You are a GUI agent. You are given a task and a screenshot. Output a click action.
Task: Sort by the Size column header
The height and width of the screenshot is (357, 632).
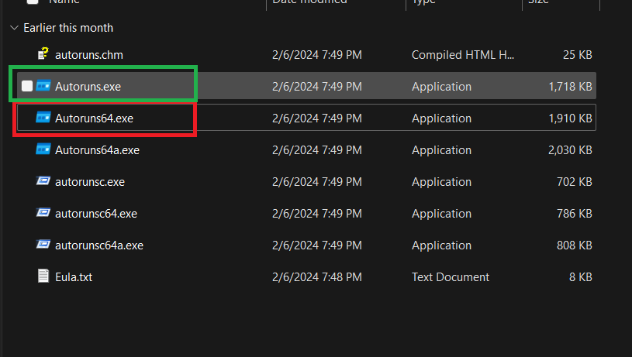coord(538,2)
